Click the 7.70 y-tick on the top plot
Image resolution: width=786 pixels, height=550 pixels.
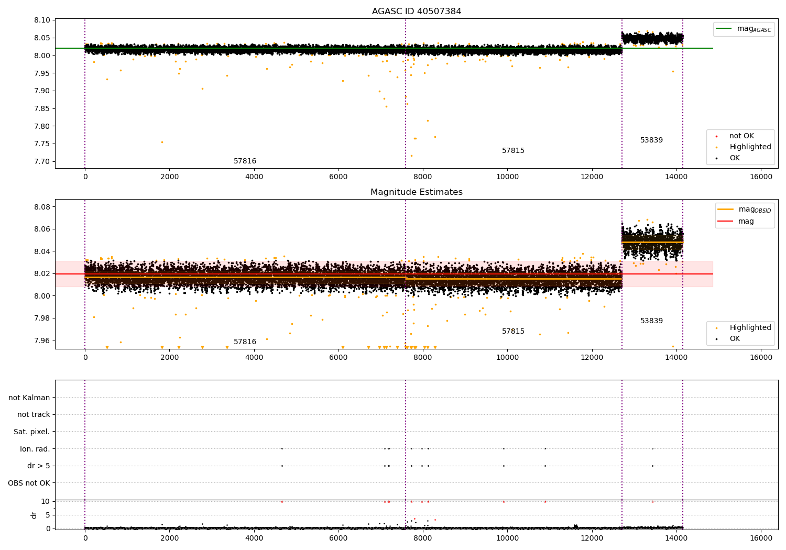click(x=42, y=162)
